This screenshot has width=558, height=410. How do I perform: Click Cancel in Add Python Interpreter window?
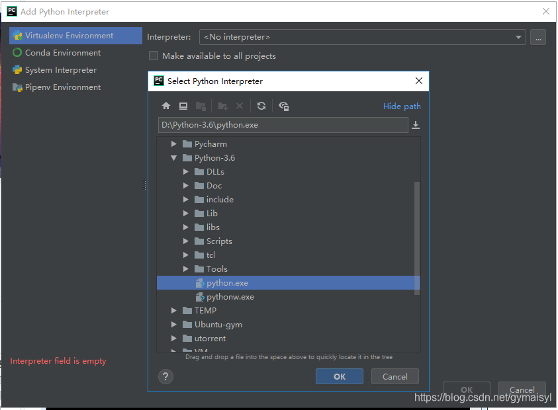point(522,389)
